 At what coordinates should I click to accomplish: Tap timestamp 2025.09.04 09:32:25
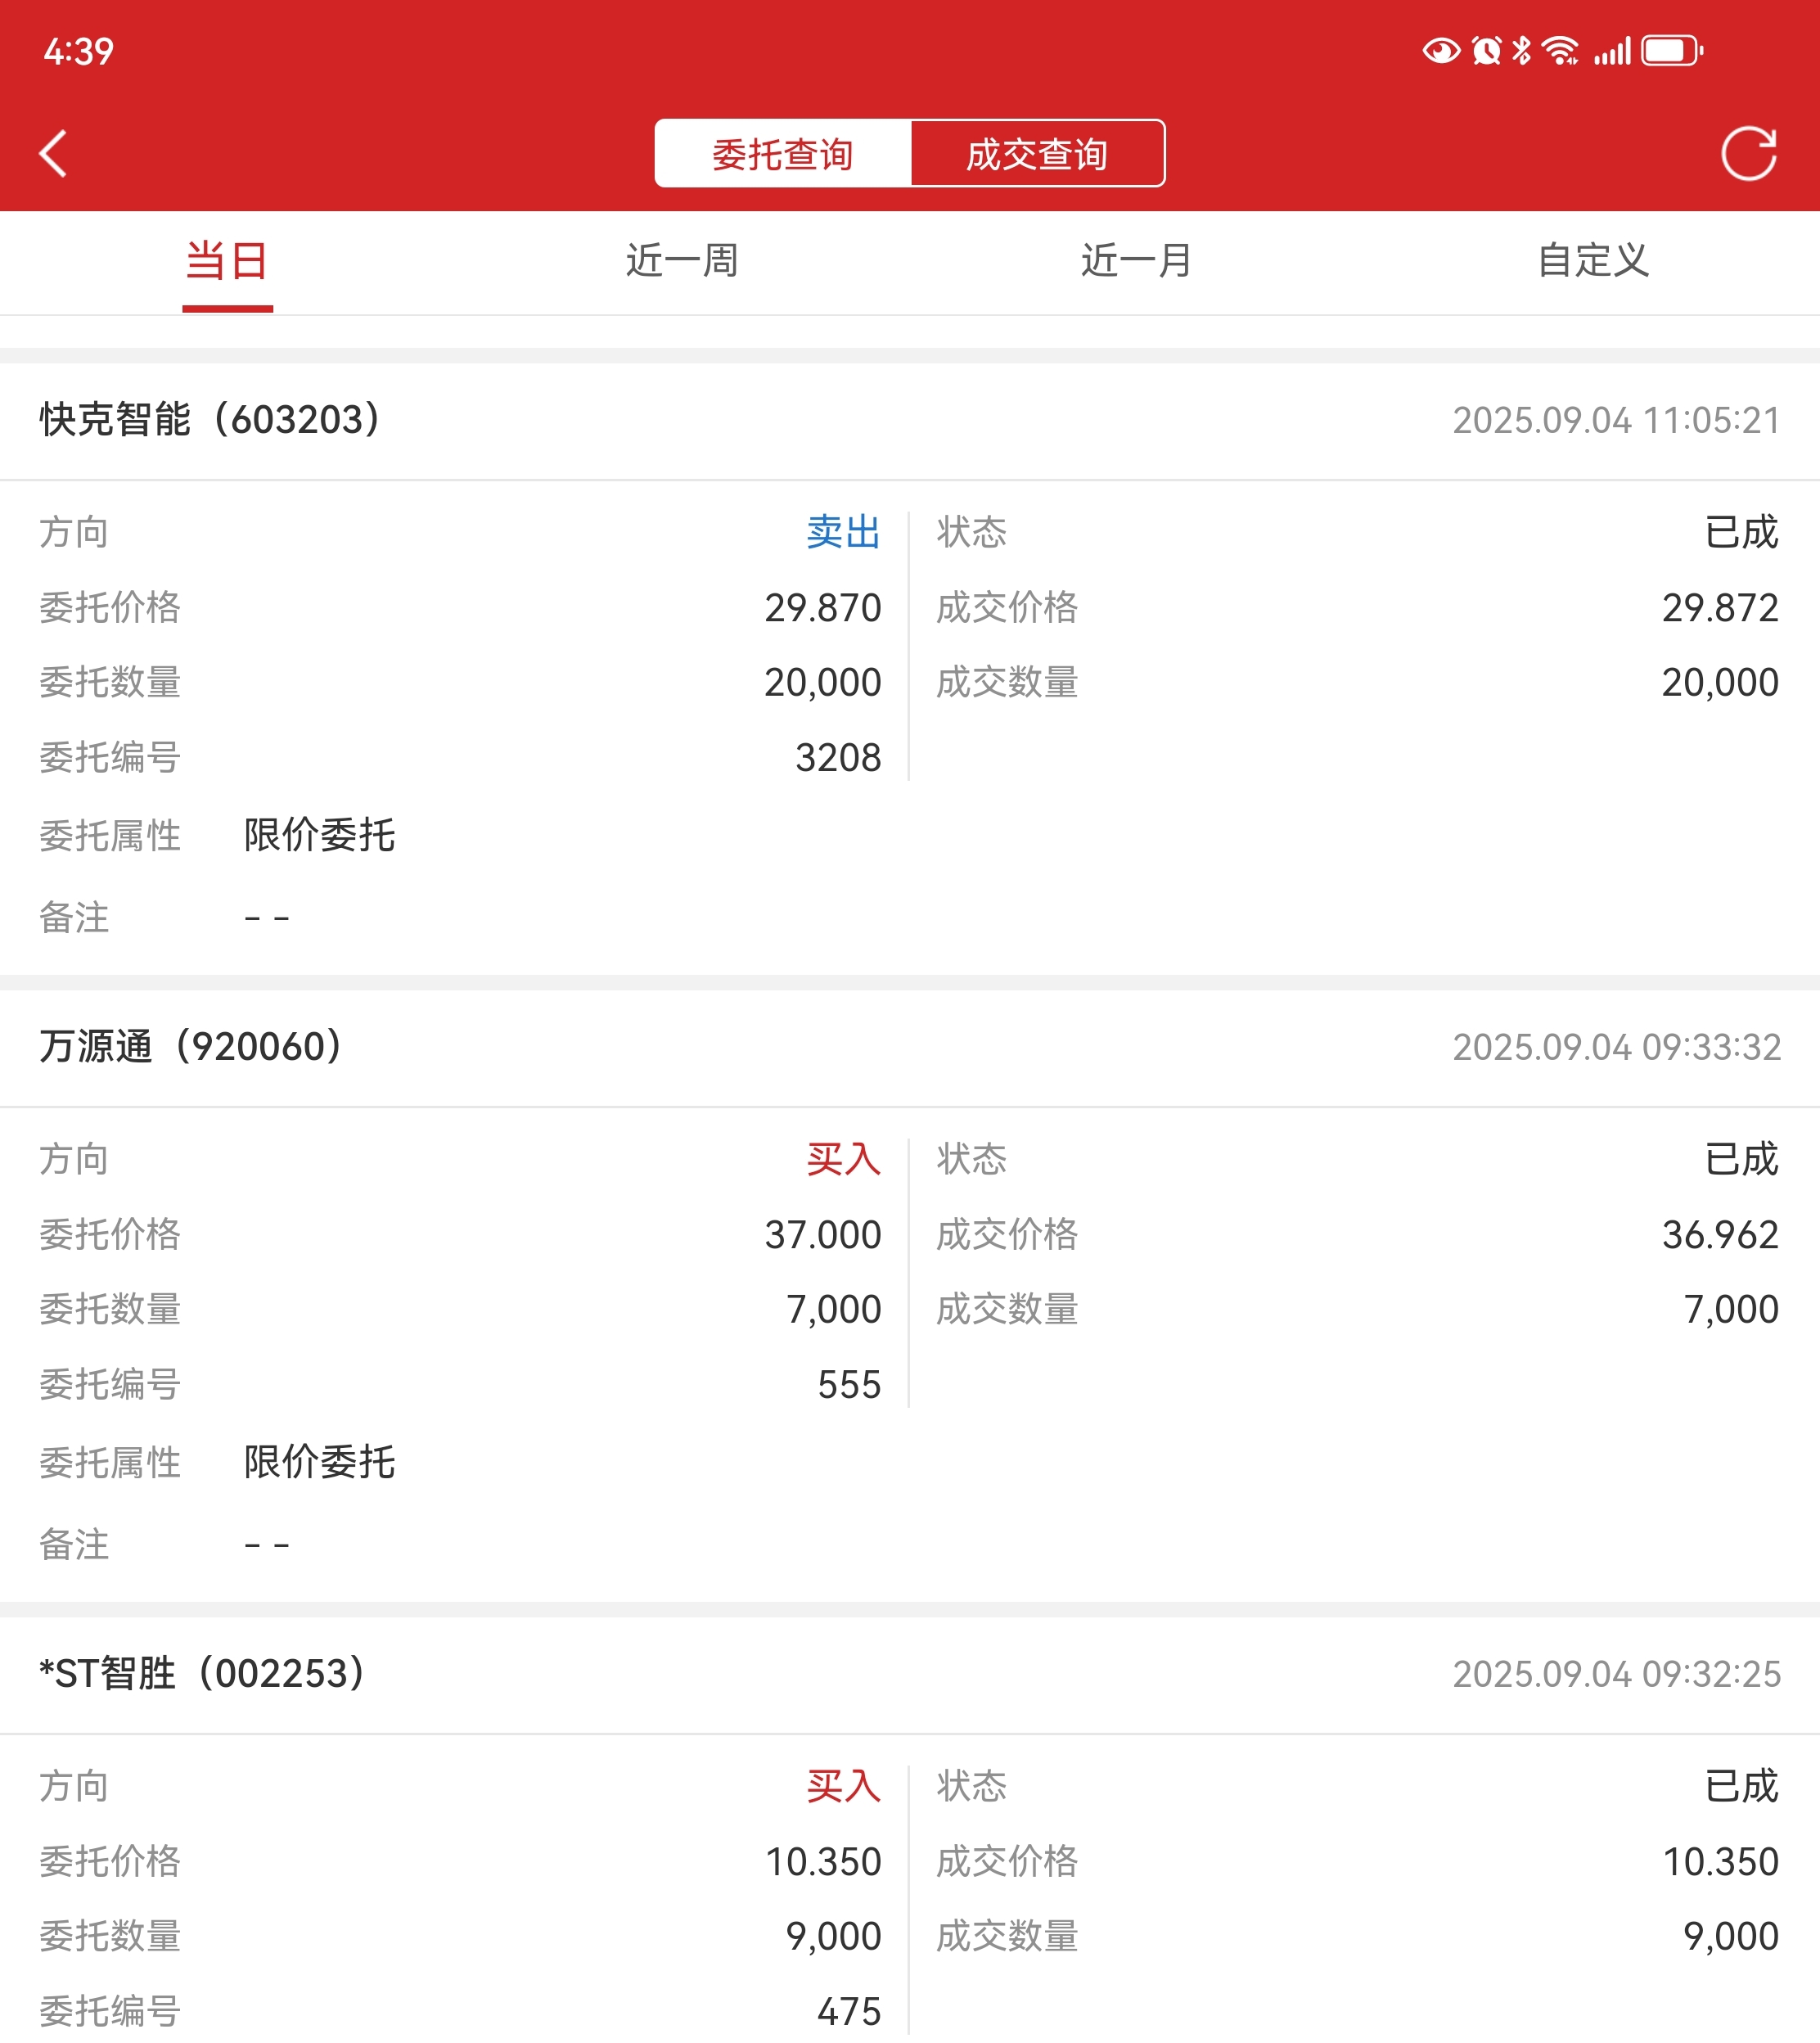click(1616, 1675)
